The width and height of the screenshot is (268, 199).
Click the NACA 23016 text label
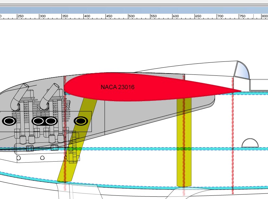point(117,87)
